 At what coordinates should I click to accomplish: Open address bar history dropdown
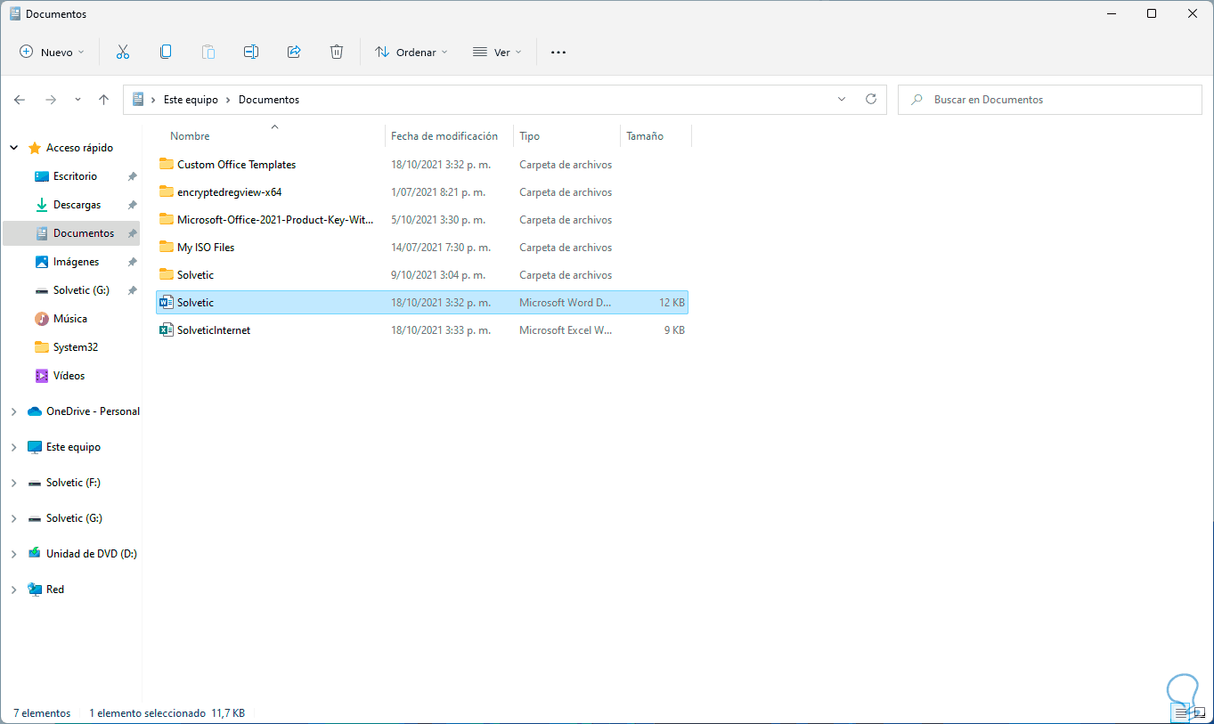(842, 100)
